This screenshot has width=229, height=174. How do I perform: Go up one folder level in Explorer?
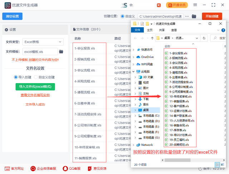(x=153, y=38)
